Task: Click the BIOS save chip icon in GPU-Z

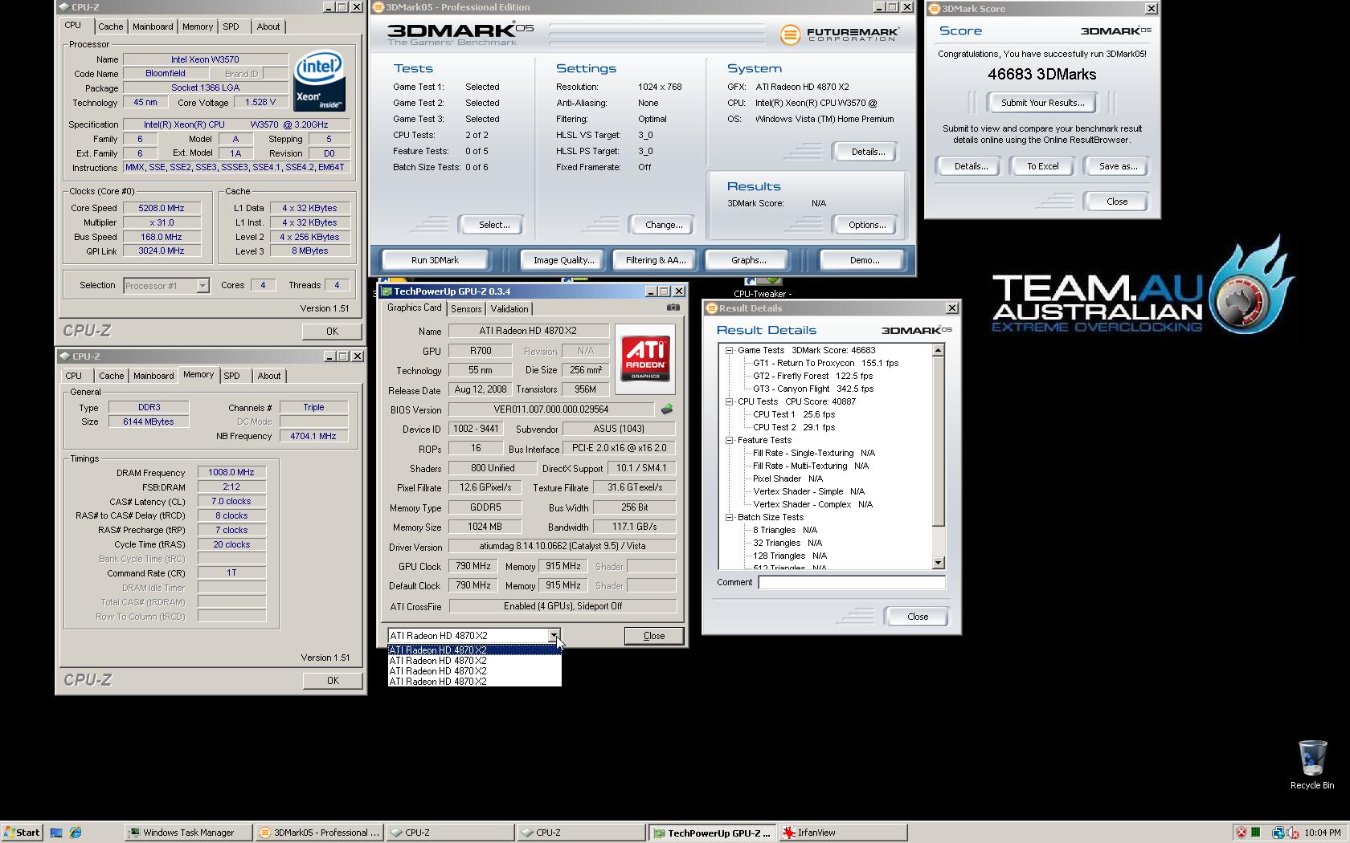Action: coord(667,409)
